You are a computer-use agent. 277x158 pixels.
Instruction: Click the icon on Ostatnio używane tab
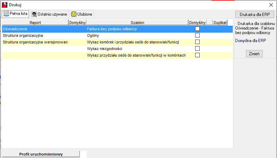tap(34, 14)
